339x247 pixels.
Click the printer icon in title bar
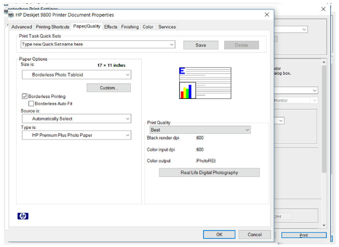point(11,15)
